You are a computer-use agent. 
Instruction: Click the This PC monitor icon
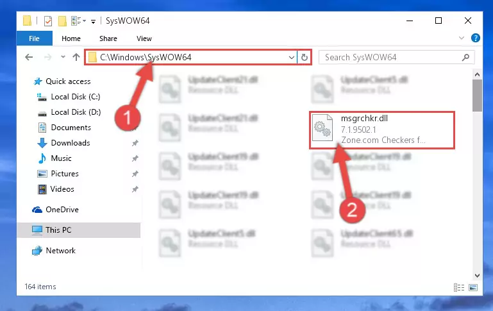[x=37, y=230]
